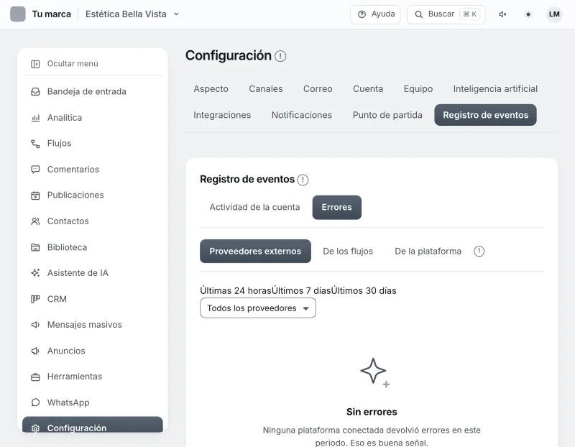Toggle light/dark theme sun icon
The width and height of the screenshot is (575, 447).
(x=528, y=14)
